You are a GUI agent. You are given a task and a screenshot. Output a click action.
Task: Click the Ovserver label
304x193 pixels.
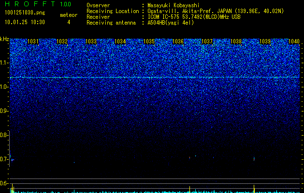[98, 5]
